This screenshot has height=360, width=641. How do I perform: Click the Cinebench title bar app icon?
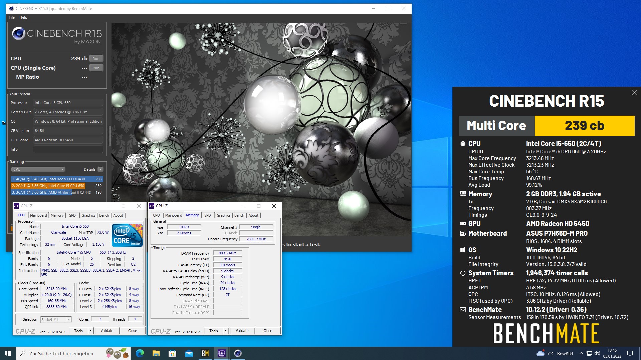coord(11,8)
